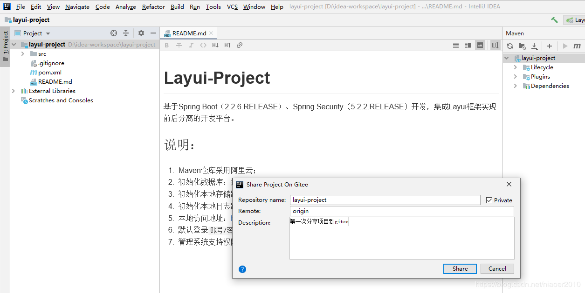Collapse all in Project panel
Viewport: 585px width, 293px height.
(x=126, y=33)
